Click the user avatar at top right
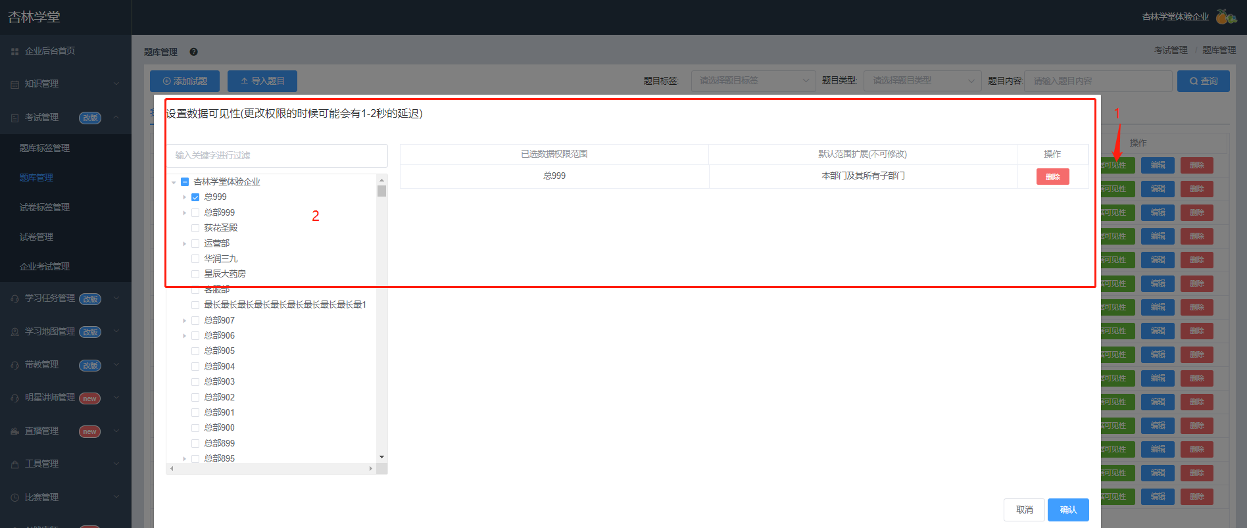1247x528 pixels. tap(1226, 16)
